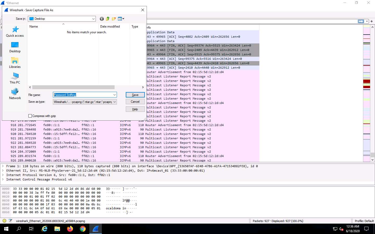Switch to Wireshark taskbar button

pyautogui.click(x=96, y=229)
